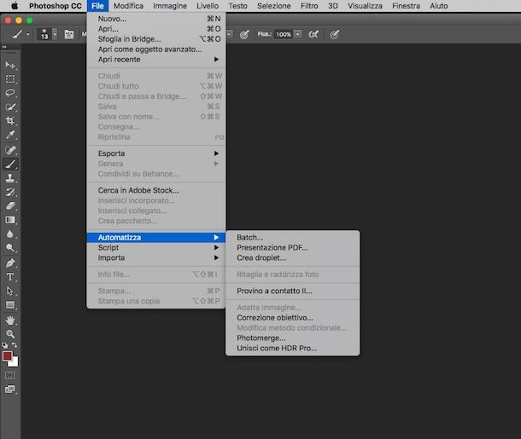Select the Pen tool
The width and height of the screenshot is (521, 439).
pos(10,263)
